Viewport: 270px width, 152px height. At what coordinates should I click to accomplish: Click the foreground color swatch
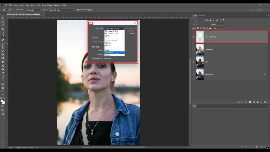(2, 101)
